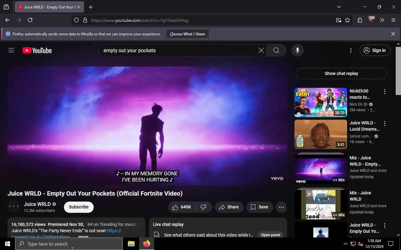Open the Windows notification center icon

pyautogui.click(x=391, y=244)
